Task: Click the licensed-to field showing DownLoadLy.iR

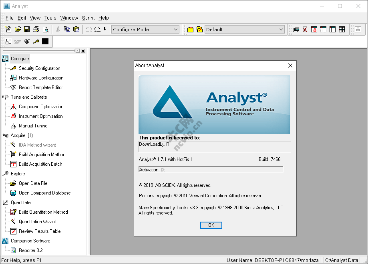Action: (215, 147)
